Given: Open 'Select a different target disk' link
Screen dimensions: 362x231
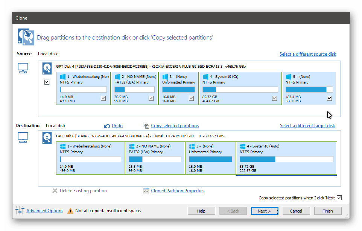Looking at the screenshot, I should click(307, 126).
